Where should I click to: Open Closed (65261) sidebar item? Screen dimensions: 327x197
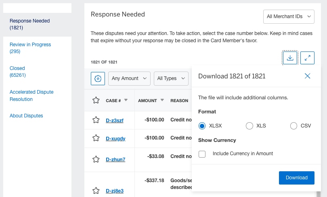[x=17, y=72]
